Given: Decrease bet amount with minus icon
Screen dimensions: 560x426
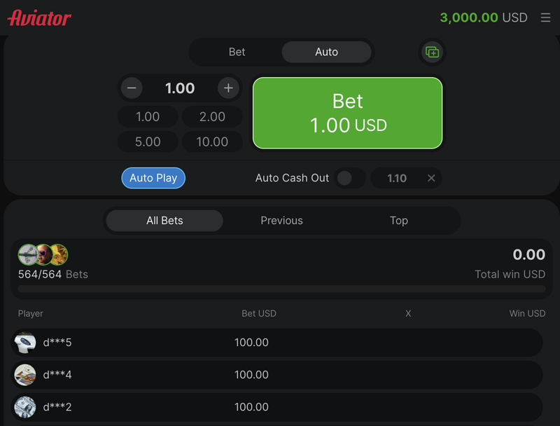Looking at the screenshot, I should [x=132, y=88].
